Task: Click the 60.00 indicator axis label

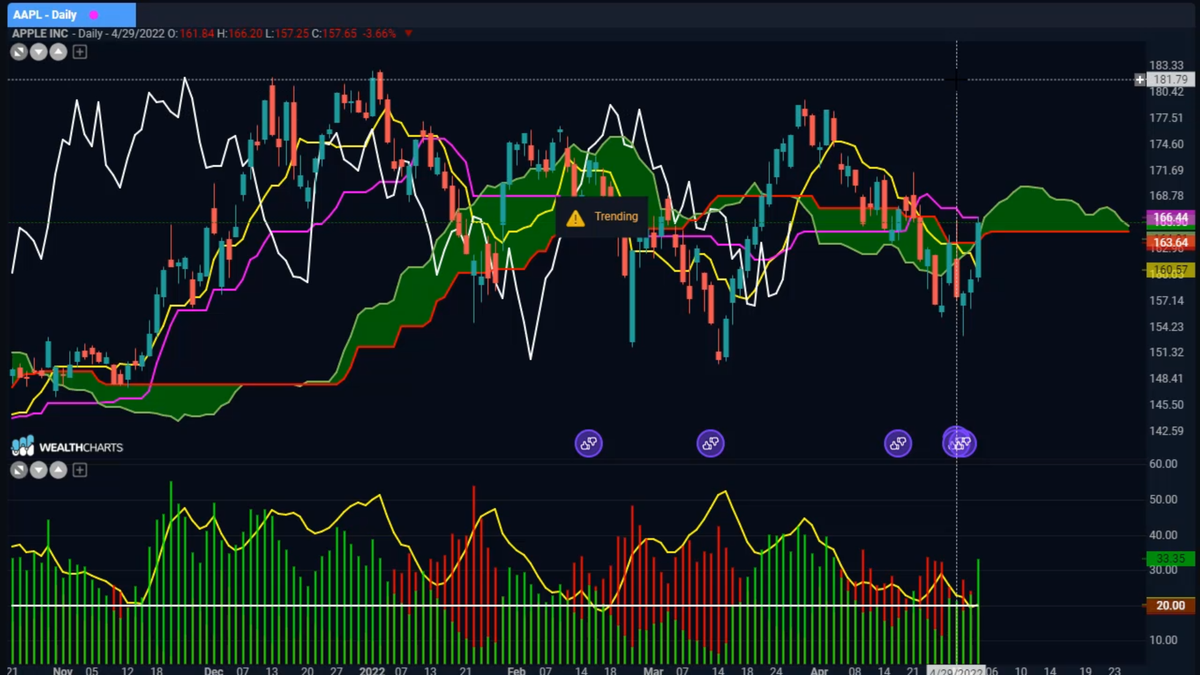Action: 1163,464
